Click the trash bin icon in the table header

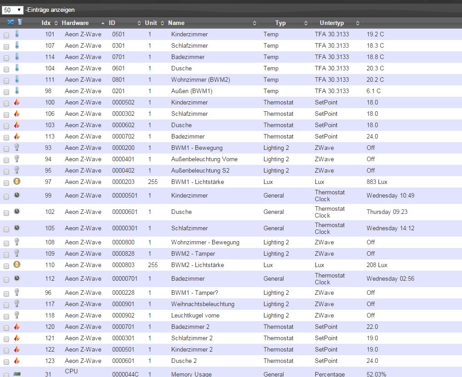[x=20, y=22]
